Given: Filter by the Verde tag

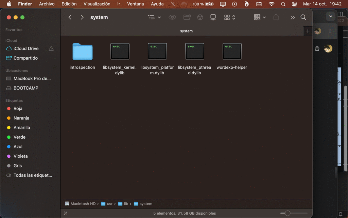Looking at the screenshot, I should [19, 137].
